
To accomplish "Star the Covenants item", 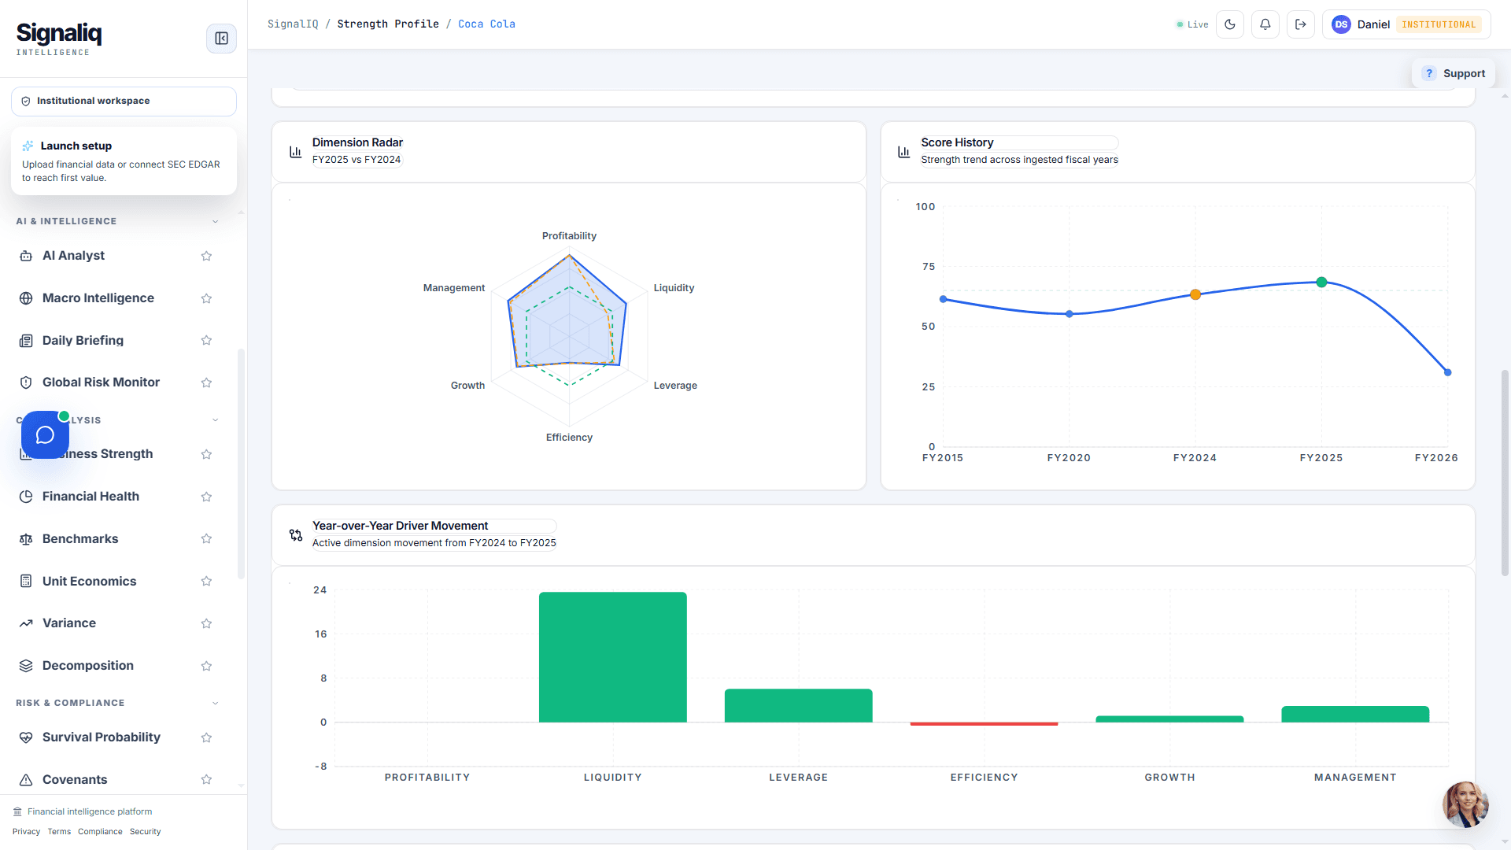I will (206, 779).
